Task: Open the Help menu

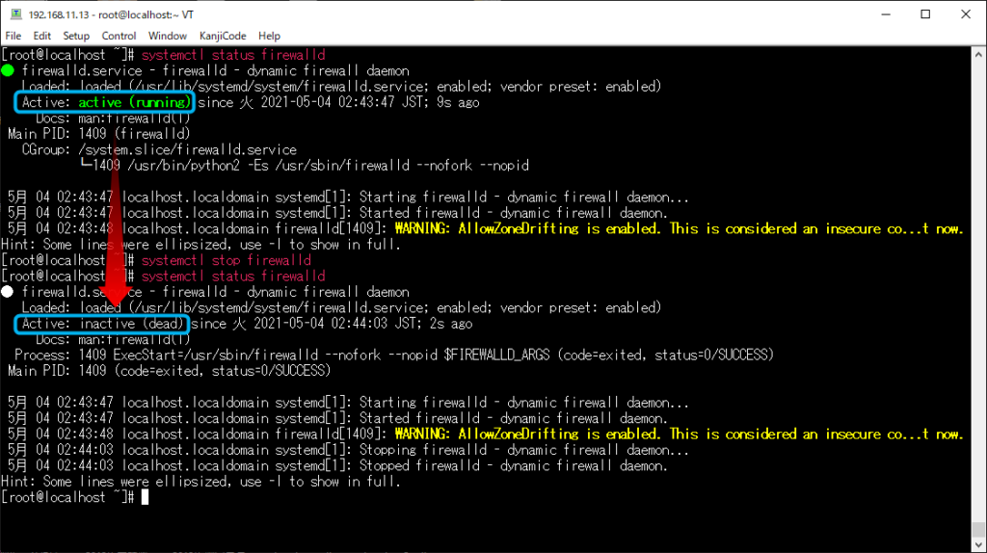Action: [x=269, y=36]
